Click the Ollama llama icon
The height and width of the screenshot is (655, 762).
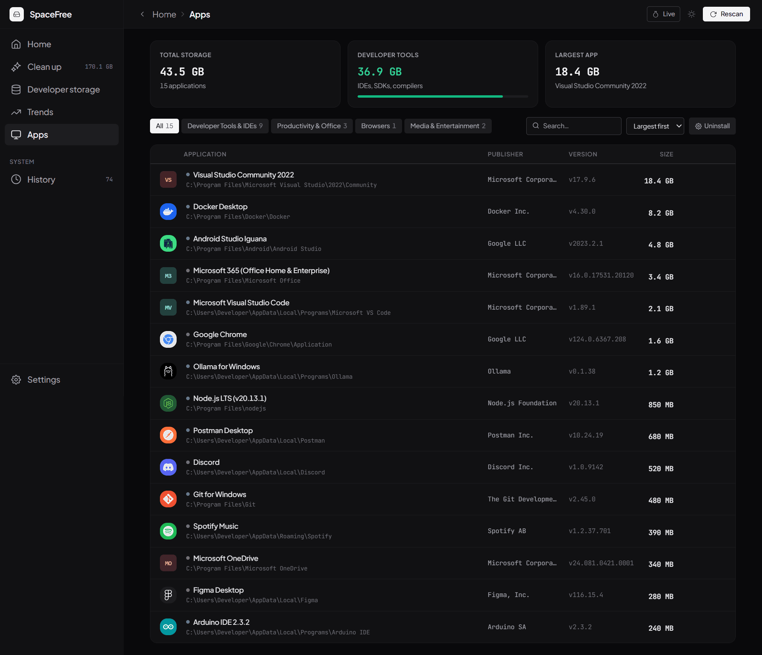pyautogui.click(x=168, y=372)
